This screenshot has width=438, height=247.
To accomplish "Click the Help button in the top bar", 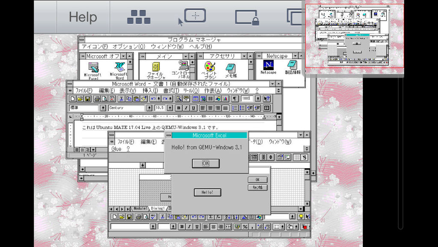I will (x=83, y=17).
